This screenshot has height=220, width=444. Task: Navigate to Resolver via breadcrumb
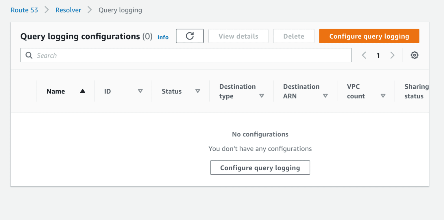coord(68,10)
